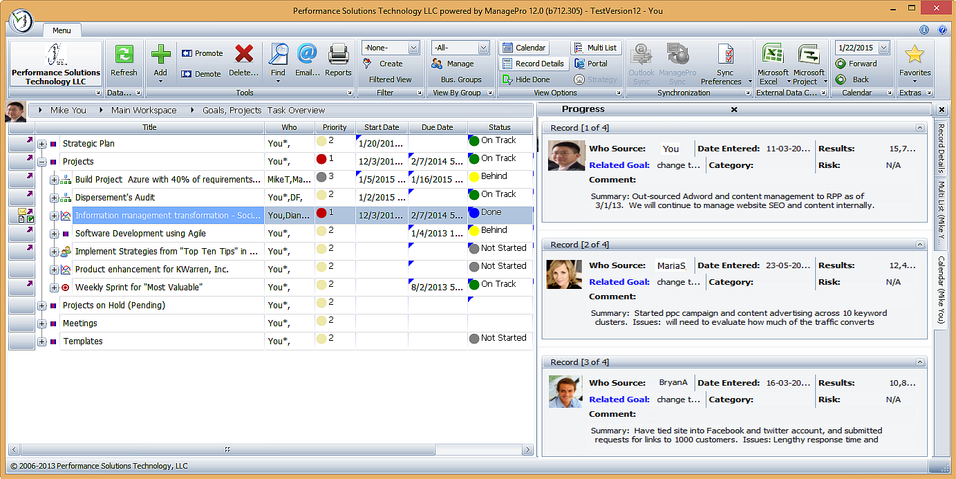956x479 pixels.
Task: Open Related Goal link in MariaS record
Action: point(619,282)
